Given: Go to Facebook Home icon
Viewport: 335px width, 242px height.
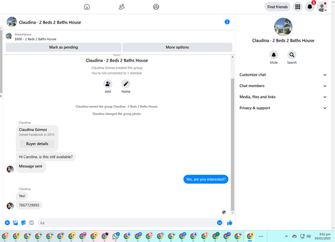Looking at the screenshot, I should point(87,7).
